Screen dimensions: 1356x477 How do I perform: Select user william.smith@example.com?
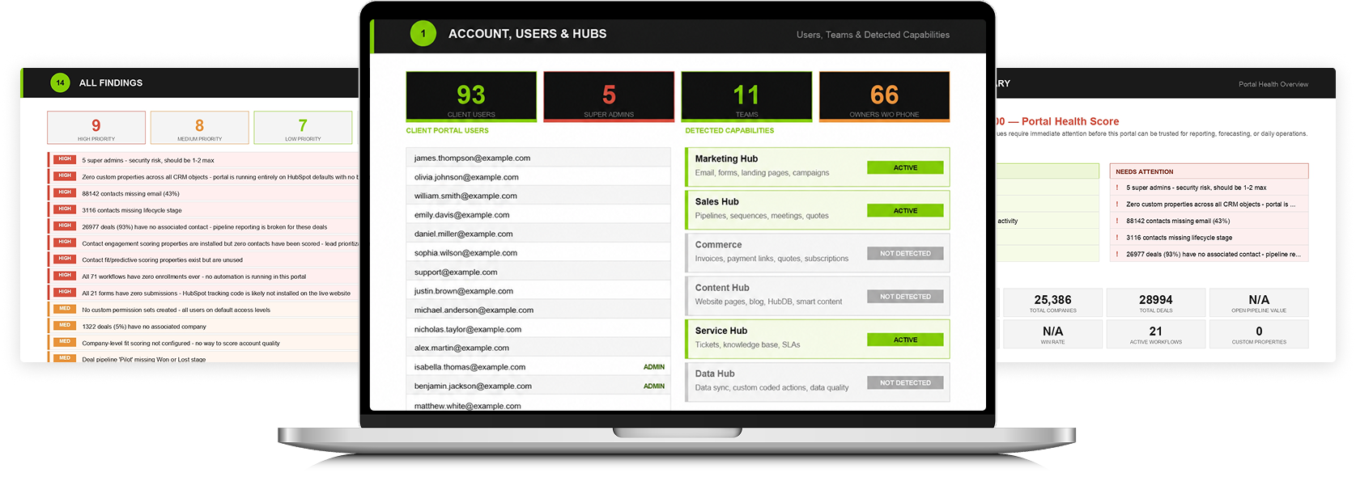[538, 196]
